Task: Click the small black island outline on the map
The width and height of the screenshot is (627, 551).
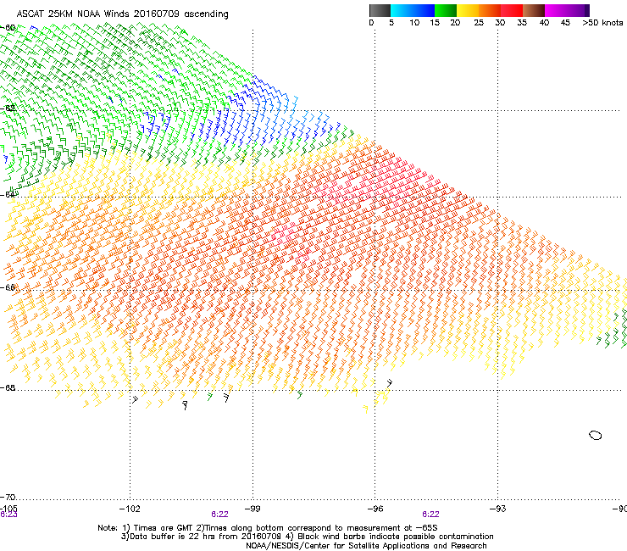Action: (x=596, y=436)
